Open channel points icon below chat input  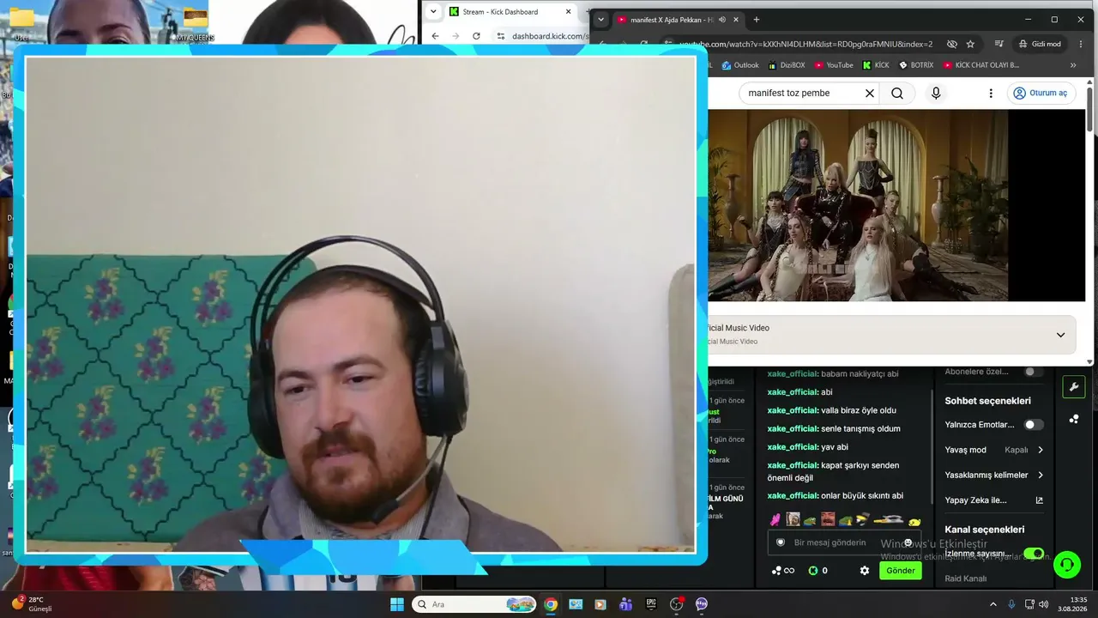(x=783, y=571)
